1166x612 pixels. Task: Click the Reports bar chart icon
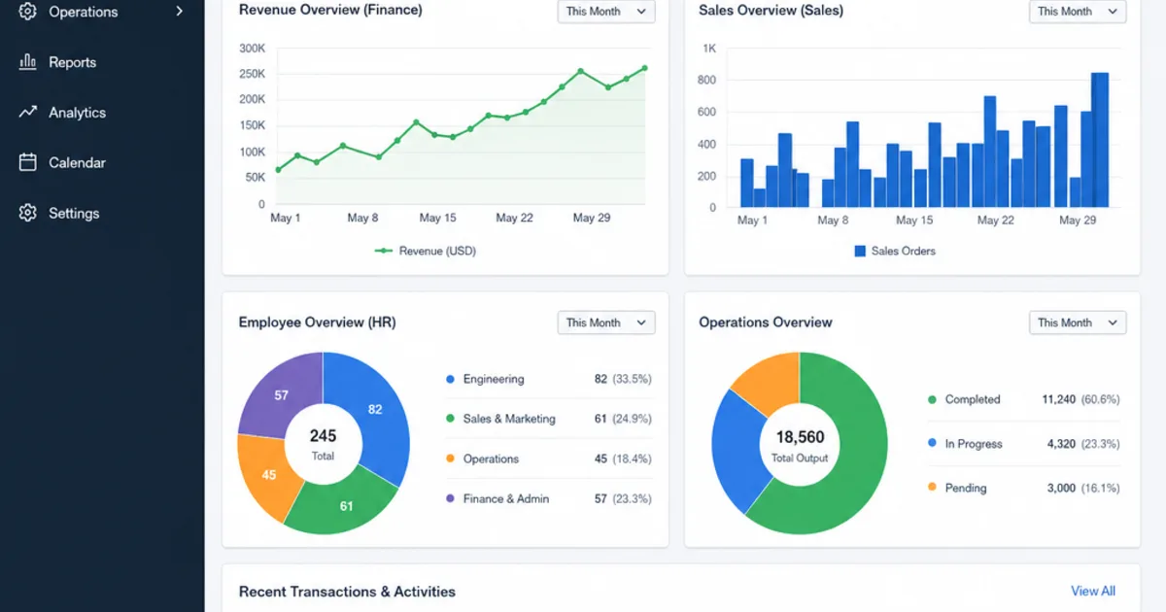click(28, 62)
